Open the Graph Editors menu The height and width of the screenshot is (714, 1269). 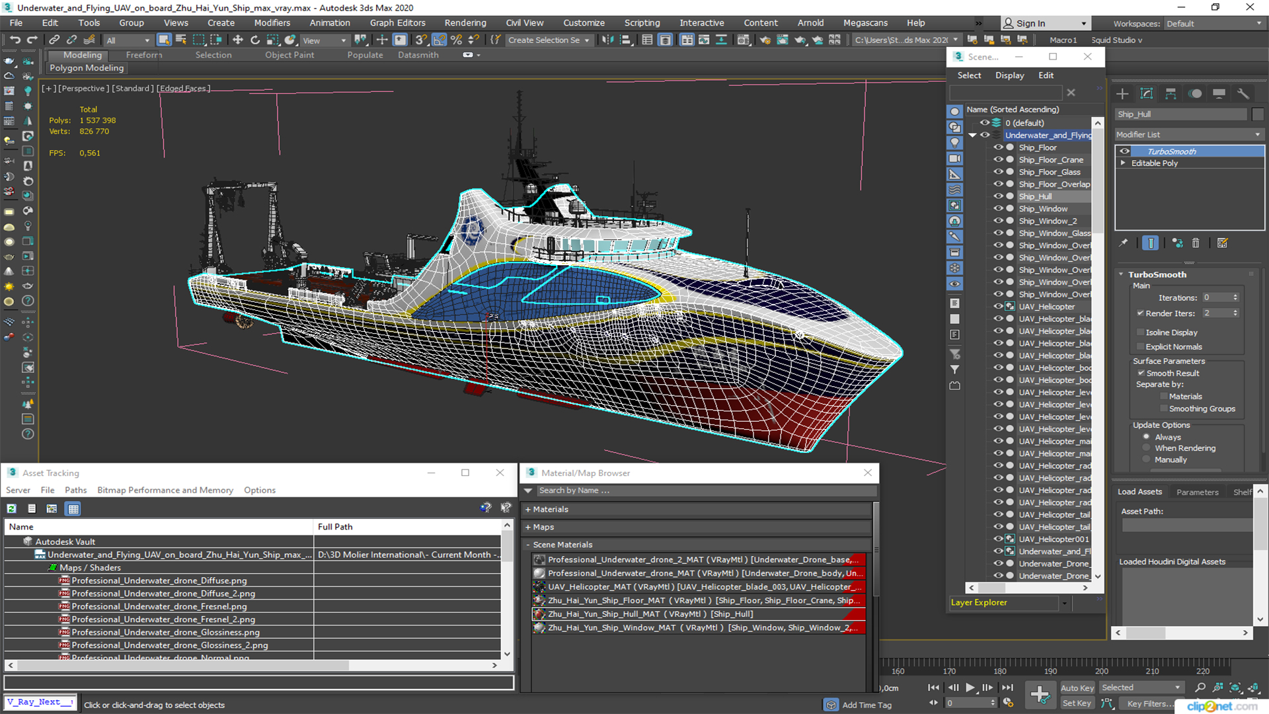(x=397, y=22)
